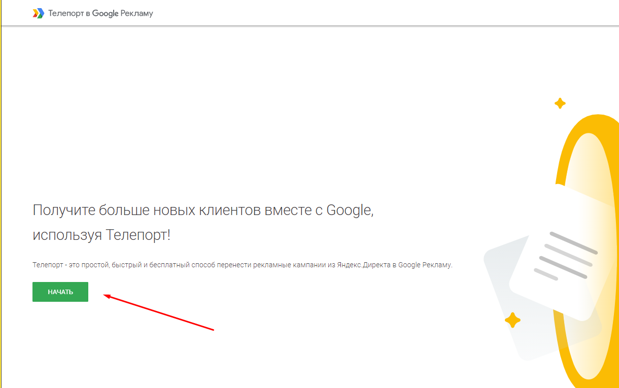This screenshot has width=619, height=388.
Task: Click the word Google in the header
Action: point(105,14)
